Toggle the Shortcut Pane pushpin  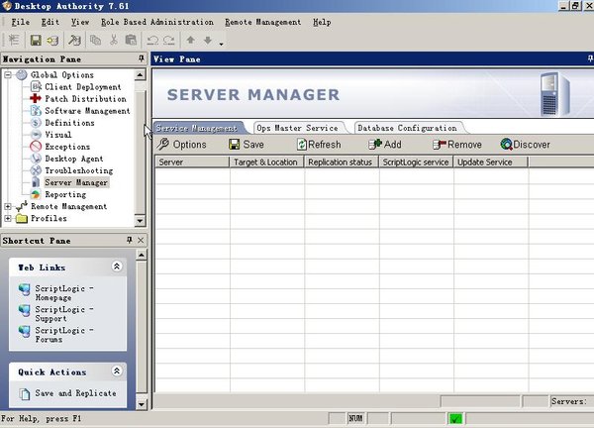click(130, 241)
